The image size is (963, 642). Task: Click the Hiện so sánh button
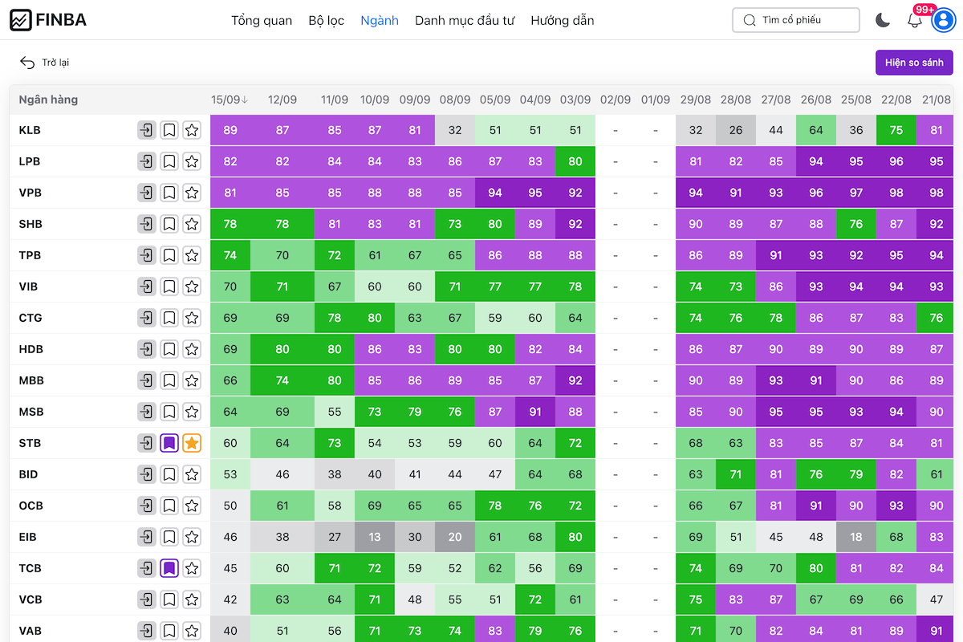coord(914,63)
